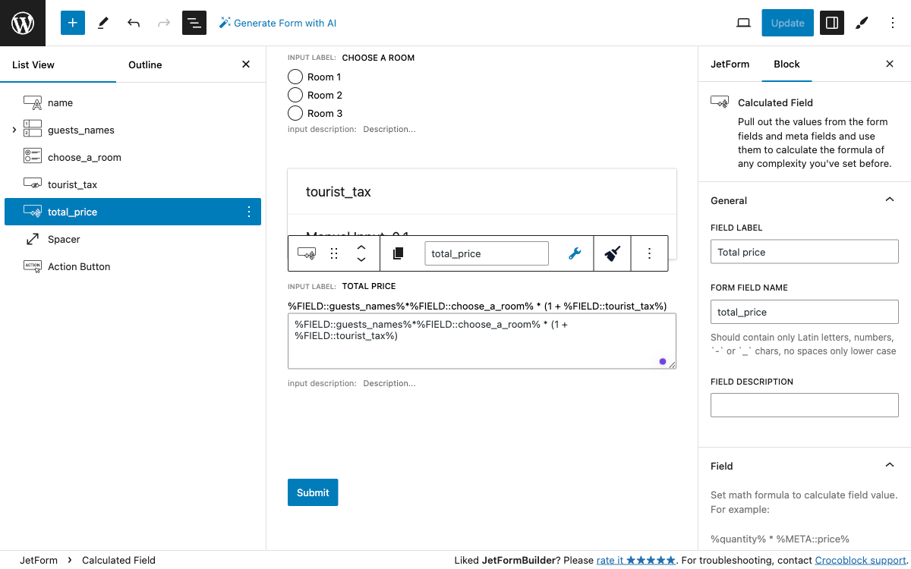The image size is (911, 569).
Task: Collapse the Field panel section
Action: (890, 466)
